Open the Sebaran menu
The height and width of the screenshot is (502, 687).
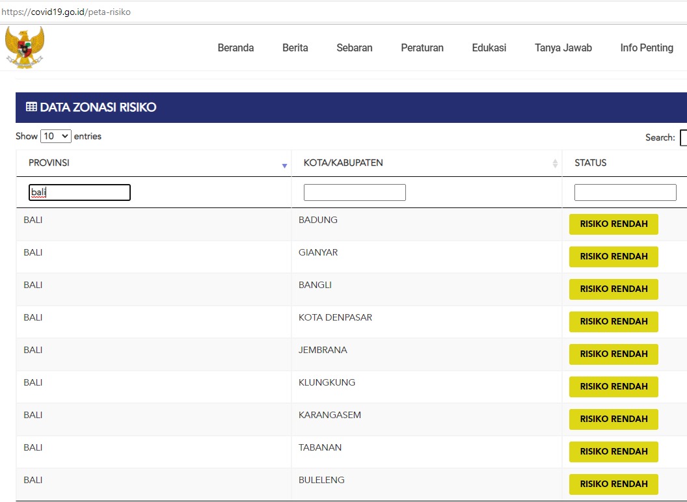pos(355,47)
